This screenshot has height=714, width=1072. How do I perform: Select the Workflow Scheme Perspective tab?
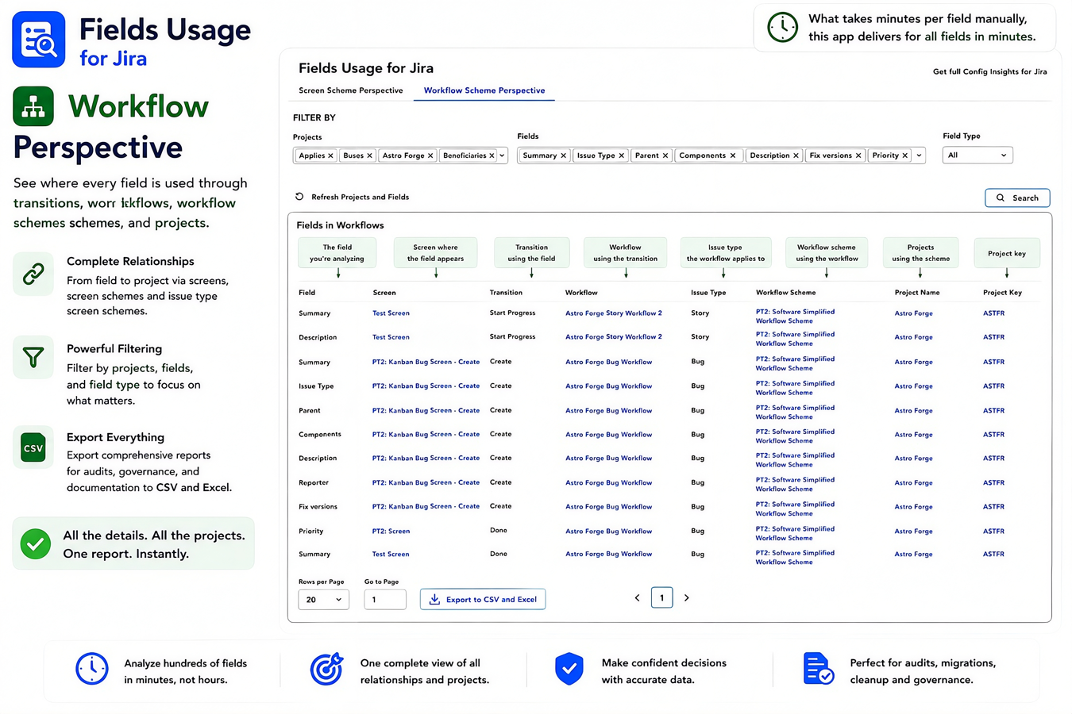click(x=484, y=90)
